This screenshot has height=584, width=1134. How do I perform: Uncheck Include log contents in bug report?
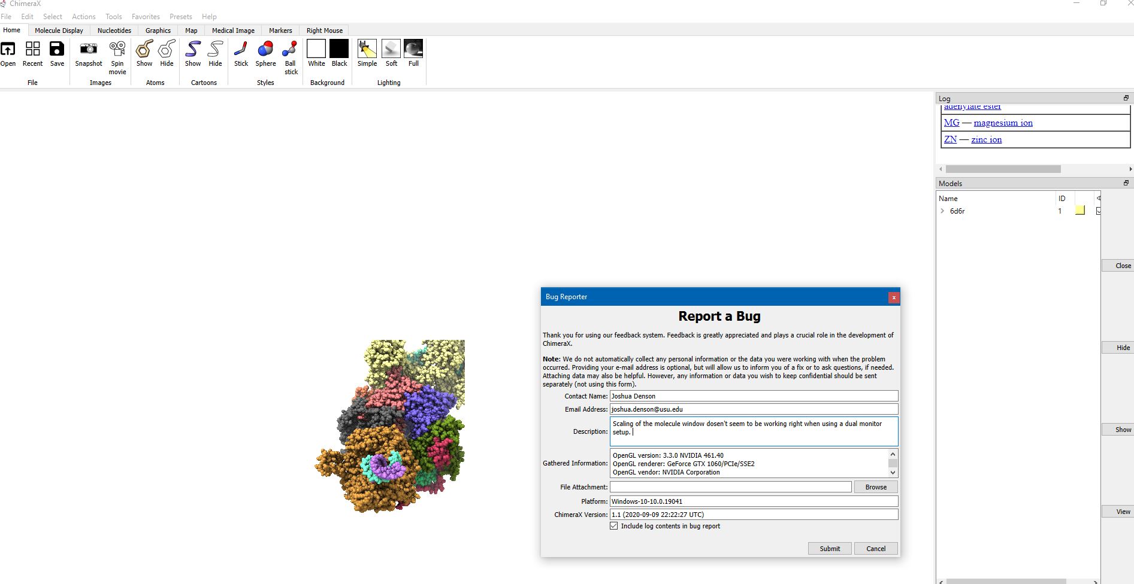coord(614,526)
